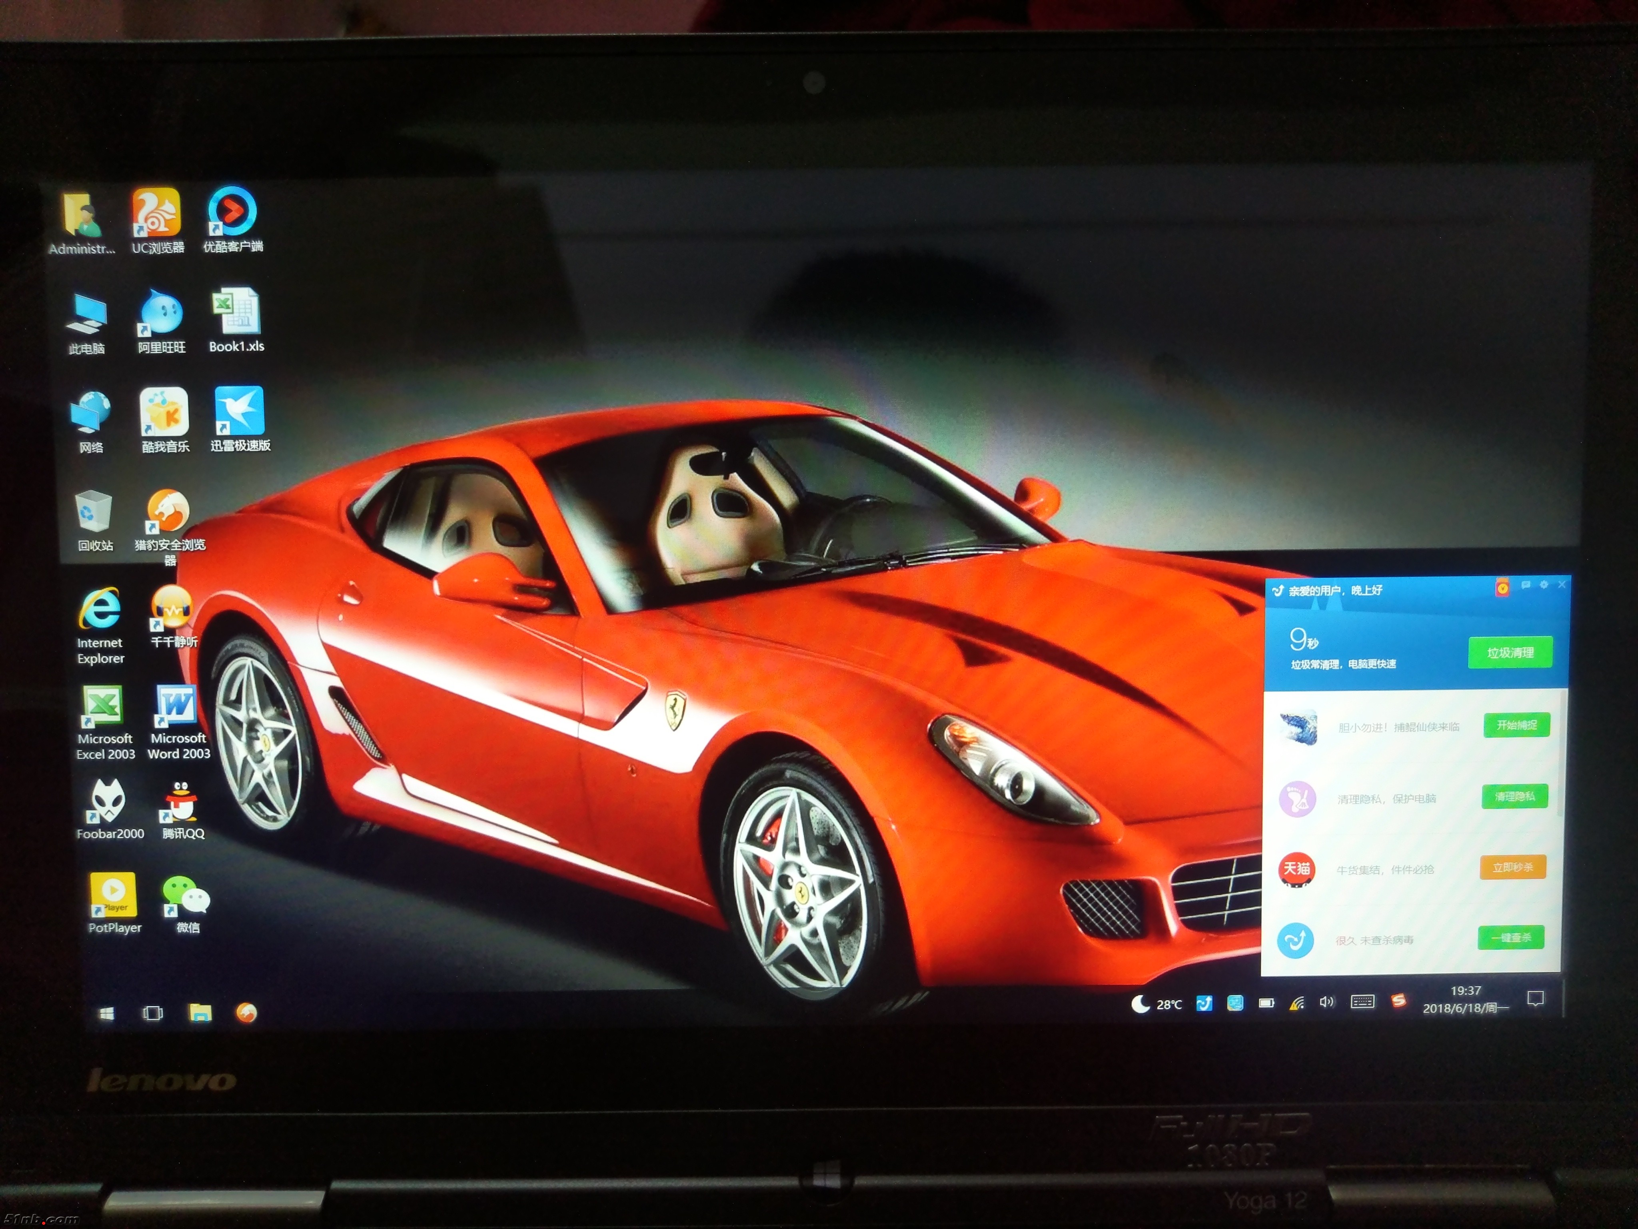
Task: Click the volume speaker tray icon
Action: 1326,1002
